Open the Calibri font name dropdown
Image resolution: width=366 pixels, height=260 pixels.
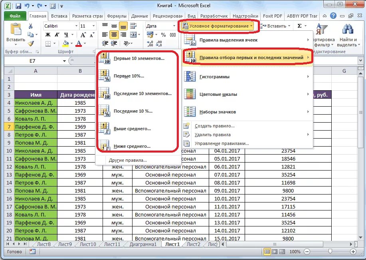(76, 26)
